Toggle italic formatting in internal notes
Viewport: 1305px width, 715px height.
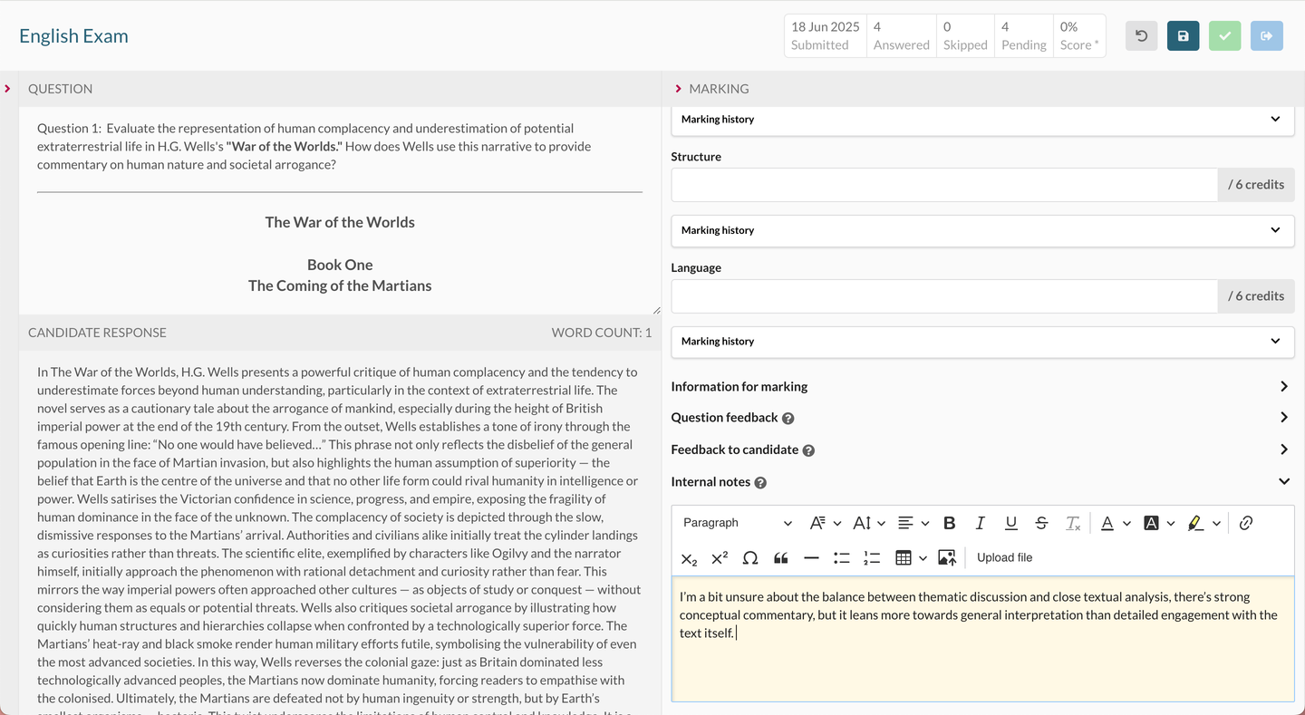pos(980,523)
